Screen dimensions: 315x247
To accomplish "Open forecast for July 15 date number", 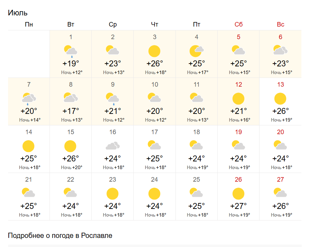I will coord(70,132).
